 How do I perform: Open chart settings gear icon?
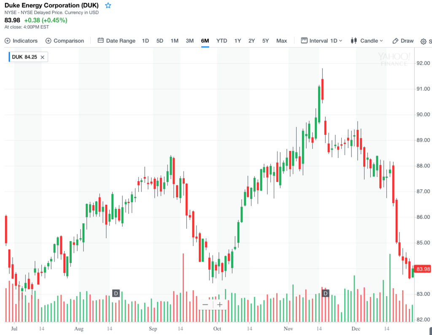(424, 41)
